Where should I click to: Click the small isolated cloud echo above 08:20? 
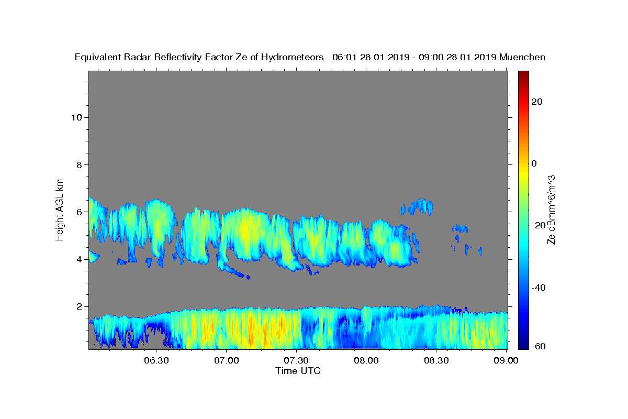click(x=418, y=207)
